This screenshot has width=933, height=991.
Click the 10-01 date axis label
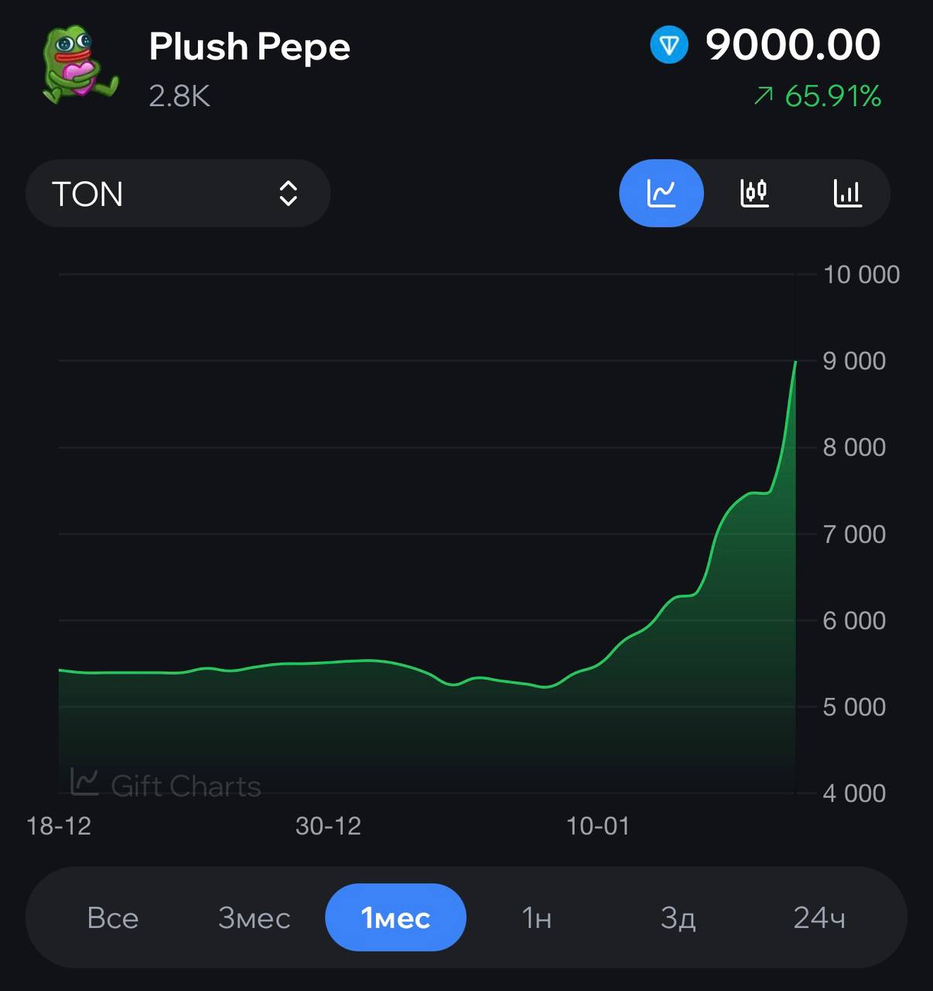pyautogui.click(x=598, y=826)
